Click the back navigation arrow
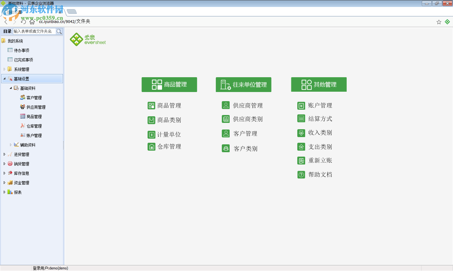 pyautogui.click(x=6, y=22)
